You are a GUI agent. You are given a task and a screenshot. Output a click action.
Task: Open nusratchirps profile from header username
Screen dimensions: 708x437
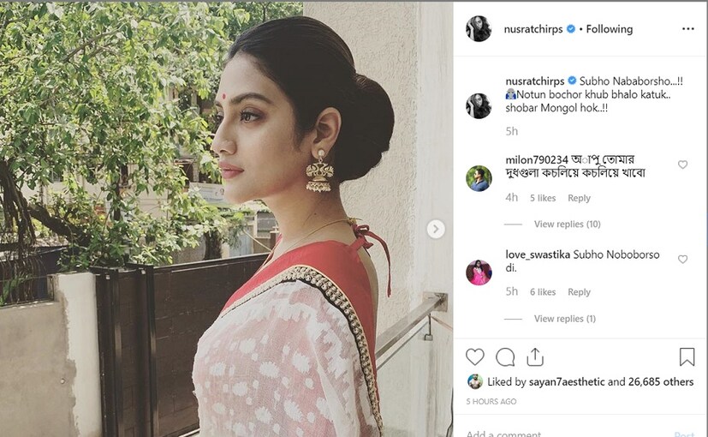[x=533, y=29]
